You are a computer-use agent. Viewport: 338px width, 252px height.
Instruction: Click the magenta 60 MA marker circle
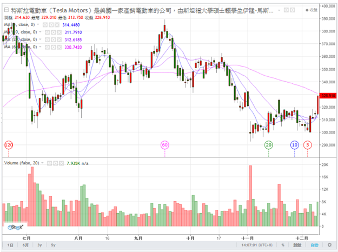pyautogui.click(x=165, y=145)
